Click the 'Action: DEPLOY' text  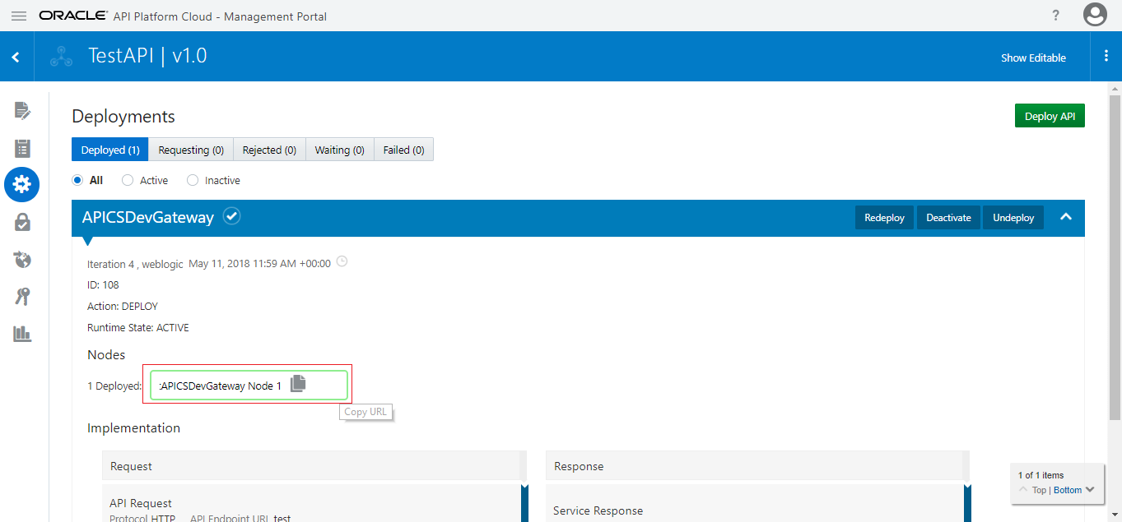123,306
